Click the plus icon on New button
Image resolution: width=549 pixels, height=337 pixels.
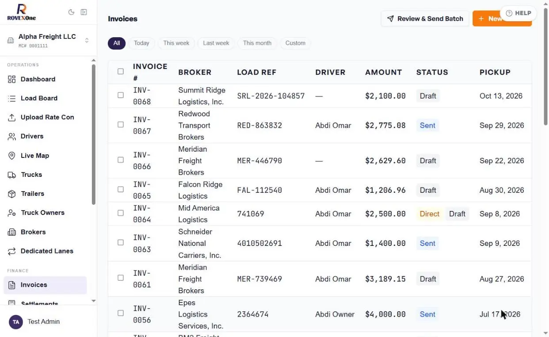coord(481,19)
